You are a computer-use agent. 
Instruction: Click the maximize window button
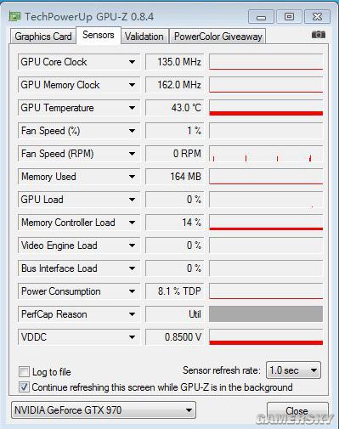289,17
